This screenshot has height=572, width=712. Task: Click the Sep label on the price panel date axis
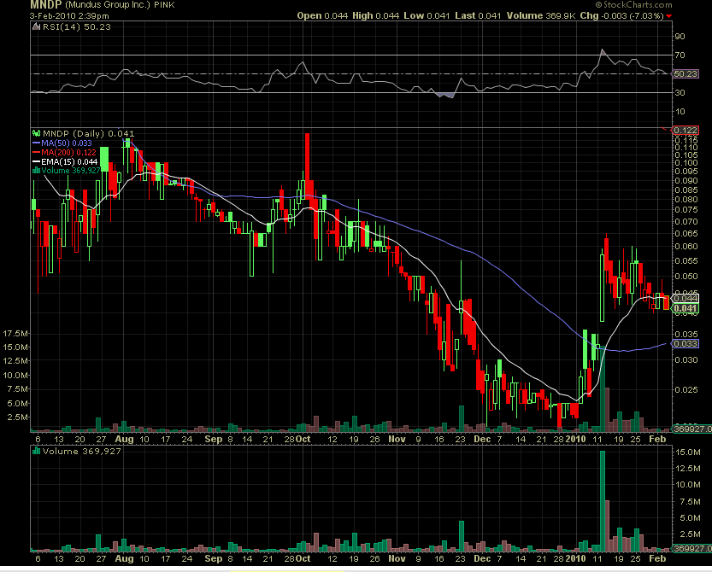point(214,439)
